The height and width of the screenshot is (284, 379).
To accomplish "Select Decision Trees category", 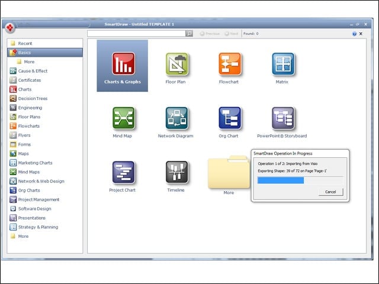I will click(x=28, y=99).
